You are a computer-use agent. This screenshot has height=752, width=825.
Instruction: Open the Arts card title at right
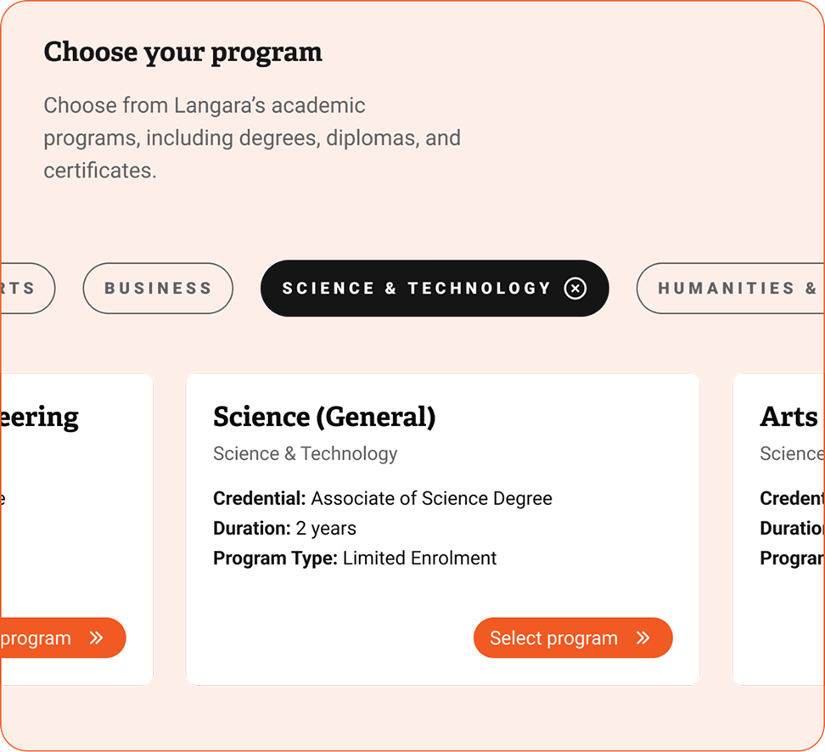coord(789,417)
